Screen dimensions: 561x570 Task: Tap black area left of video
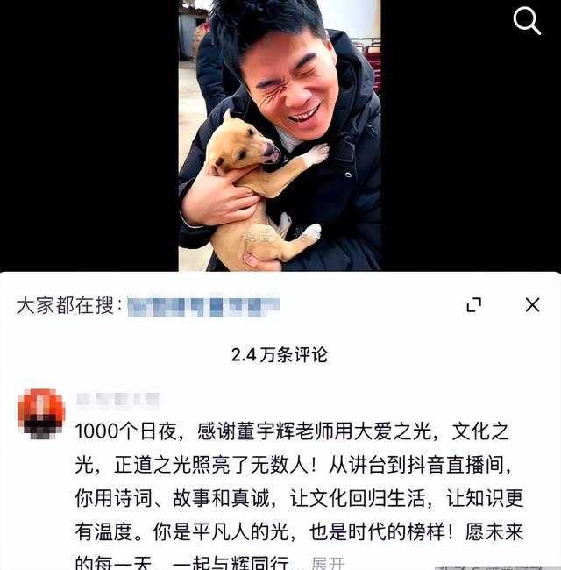89,135
